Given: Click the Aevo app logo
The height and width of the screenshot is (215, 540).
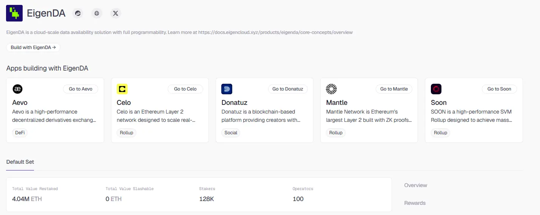Looking at the screenshot, I should tap(17, 89).
